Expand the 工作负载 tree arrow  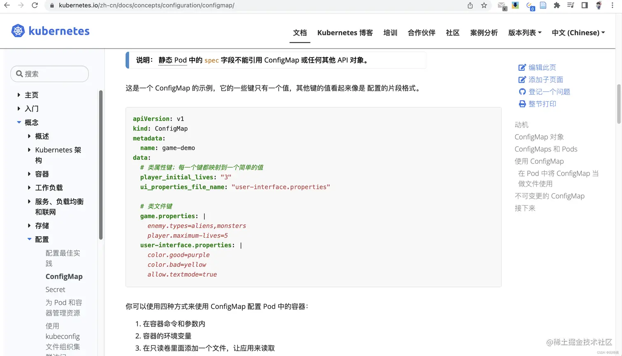tap(29, 188)
